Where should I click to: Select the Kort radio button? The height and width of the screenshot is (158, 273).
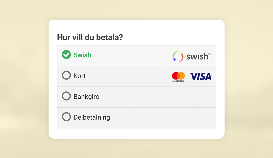pyautogui.click(x=66, y=75)
